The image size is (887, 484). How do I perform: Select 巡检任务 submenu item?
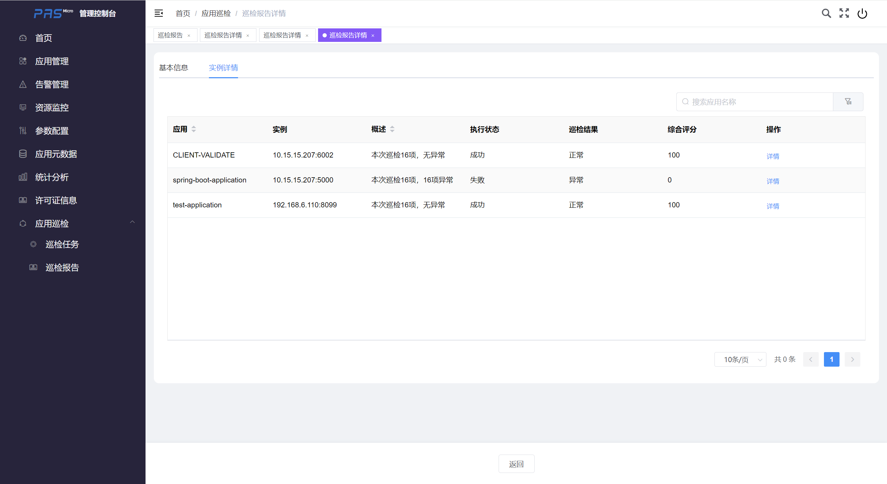point(62,244)
